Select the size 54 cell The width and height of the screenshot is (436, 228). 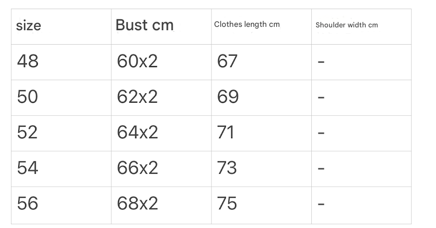pyautogui.click(x=27, y=168)
